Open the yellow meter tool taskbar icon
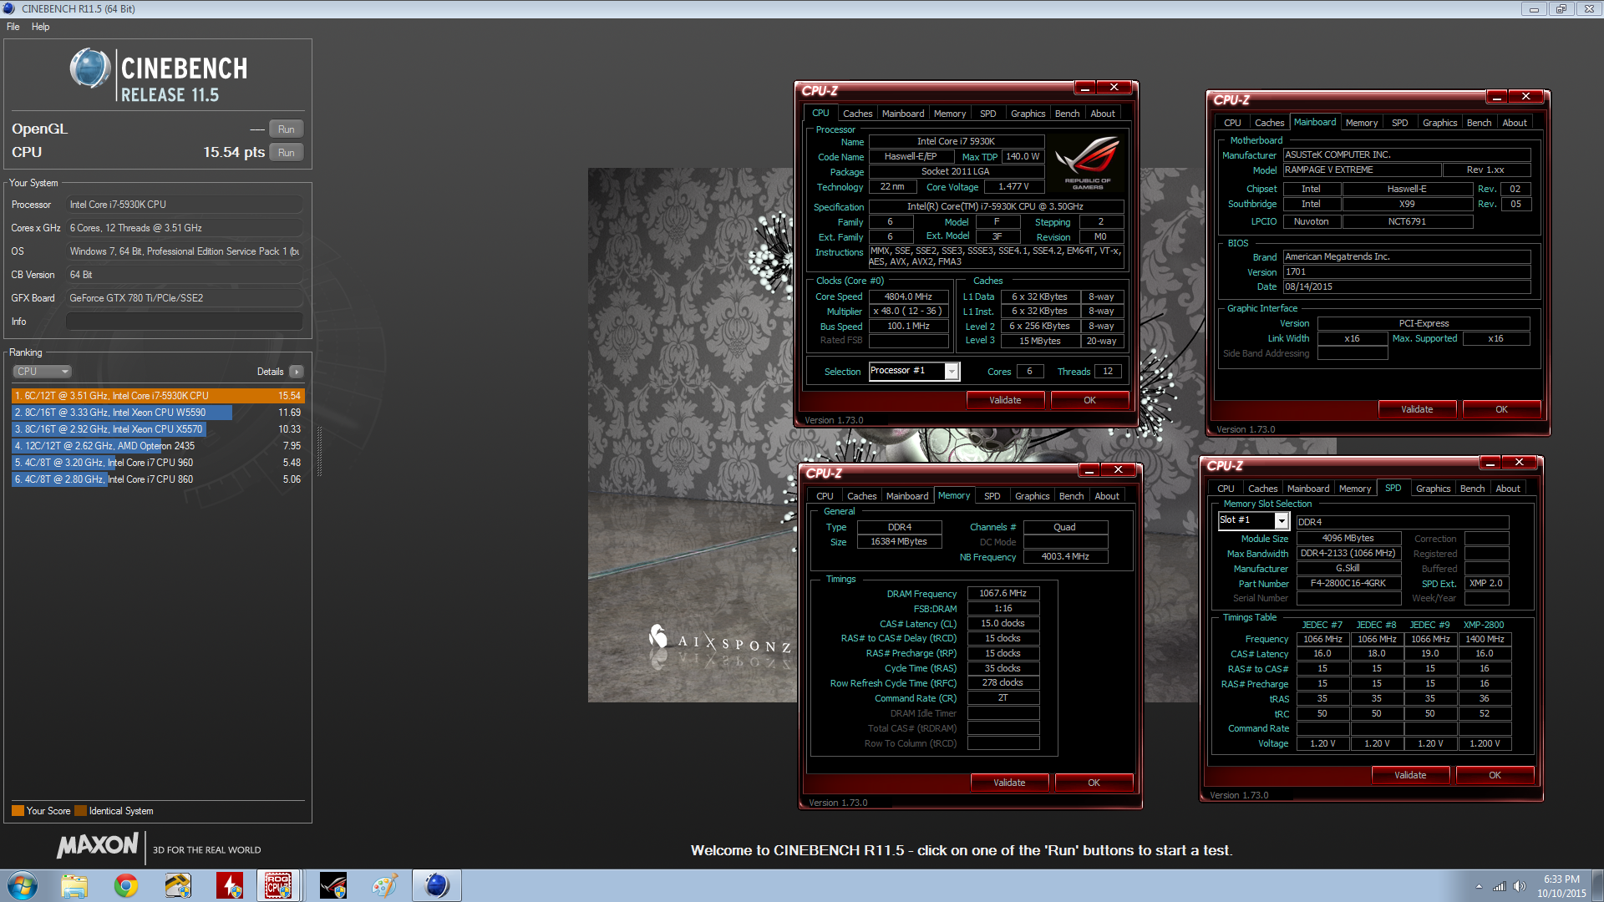This screenshot has width=1604, height=902. click(x=178, y=885)
